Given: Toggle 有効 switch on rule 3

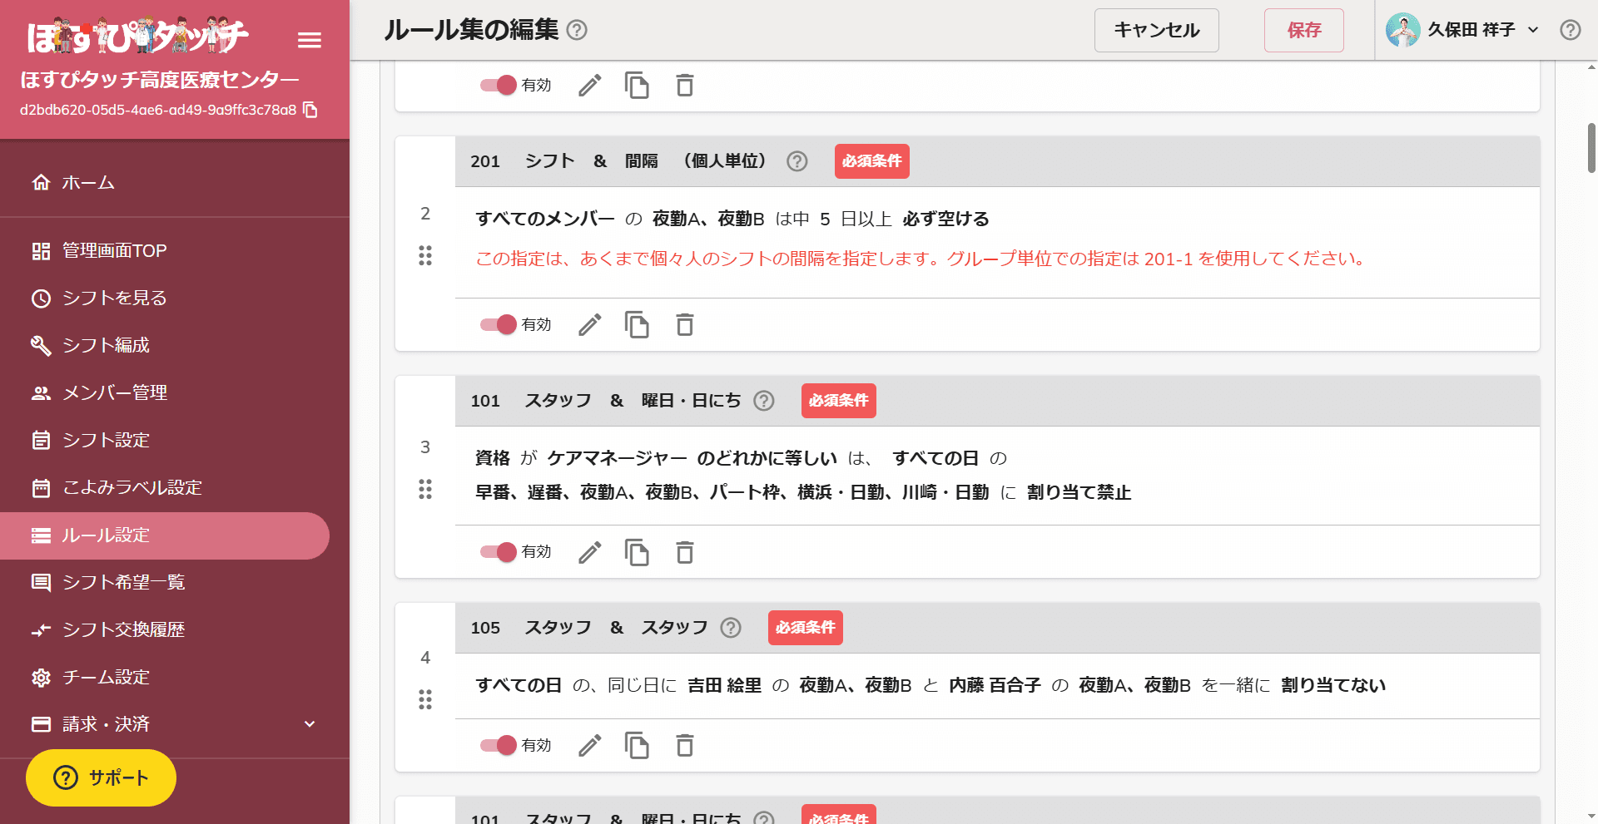Looking at the screenshot, I should click(x=499, y=552).
